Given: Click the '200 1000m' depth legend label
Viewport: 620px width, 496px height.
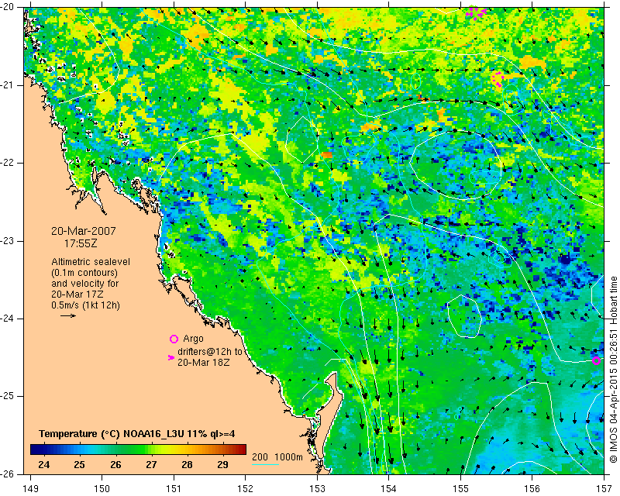Looking at the screenshot, I should (x=277, y=457).
